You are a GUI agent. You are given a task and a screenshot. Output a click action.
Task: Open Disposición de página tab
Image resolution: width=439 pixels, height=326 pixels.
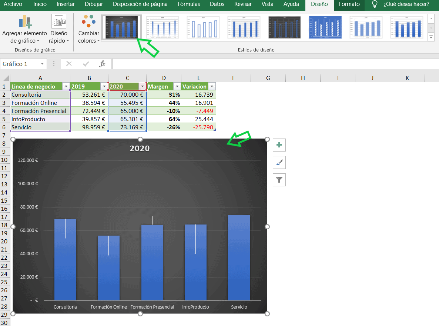pyautogui.click(x=140, y=4)
